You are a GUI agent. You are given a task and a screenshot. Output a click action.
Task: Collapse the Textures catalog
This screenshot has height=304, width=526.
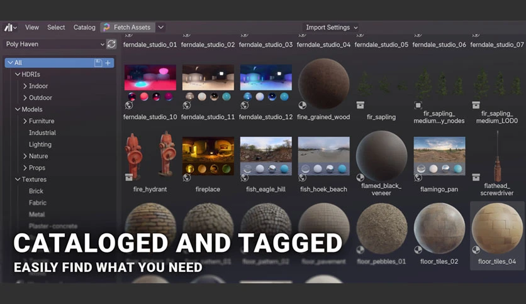tap(18, 180)
